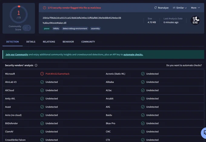The image size is (206, 142).
Task: Toggle the Community Score vote control
Action: pos(27,28)
